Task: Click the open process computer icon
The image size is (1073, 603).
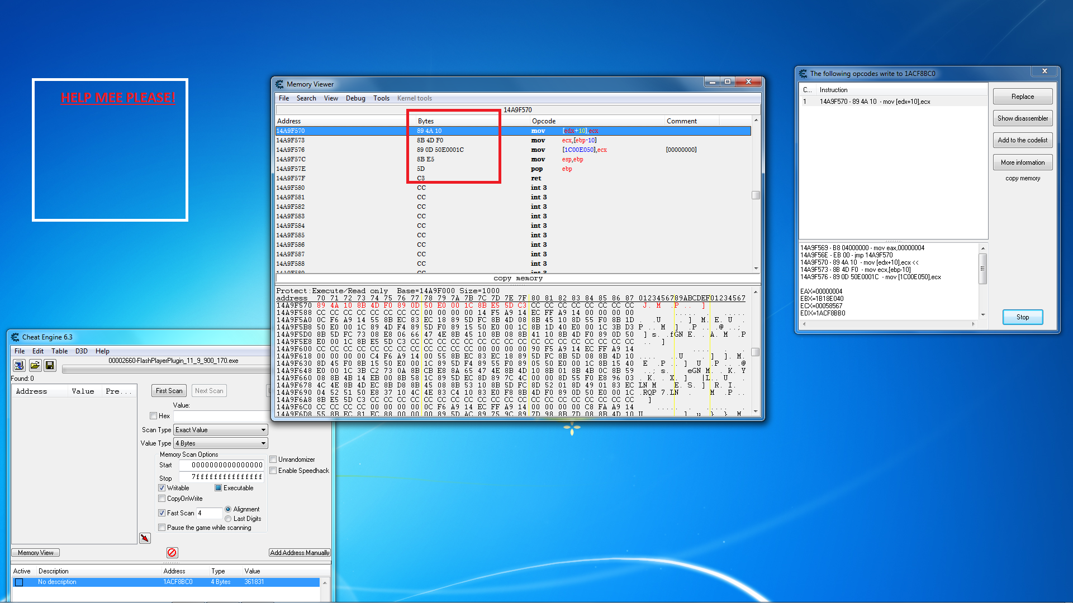Action: 19,365
